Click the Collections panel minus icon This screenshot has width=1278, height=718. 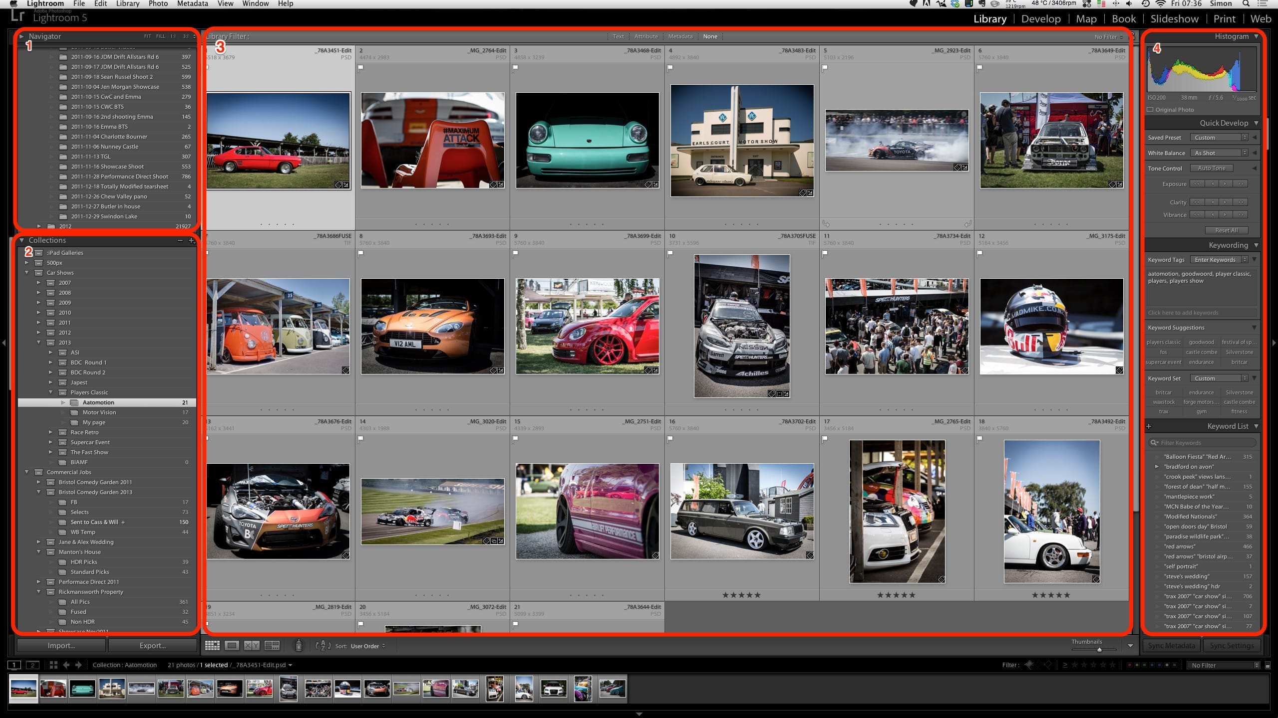180,240
